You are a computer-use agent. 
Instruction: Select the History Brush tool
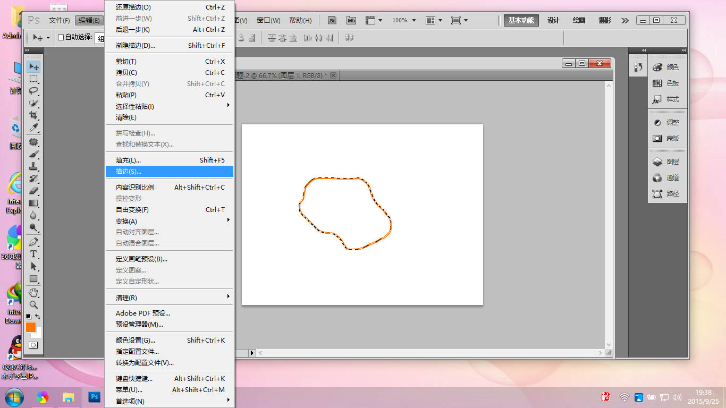tap(33, 178)
